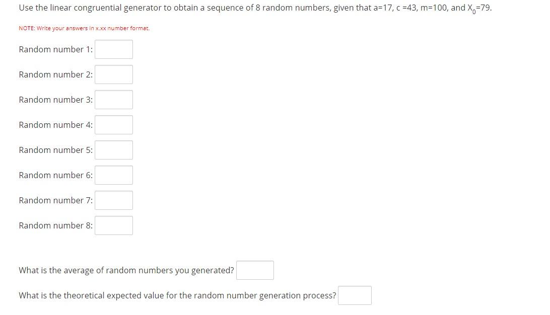This screenshot has width=550, height=315.
Task: Click the Random number 8 input field
Action: pos(114,225)
